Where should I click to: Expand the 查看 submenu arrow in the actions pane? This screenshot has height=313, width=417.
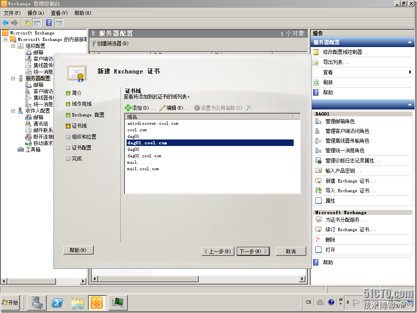pyautogui.click(x=410, y=72)
